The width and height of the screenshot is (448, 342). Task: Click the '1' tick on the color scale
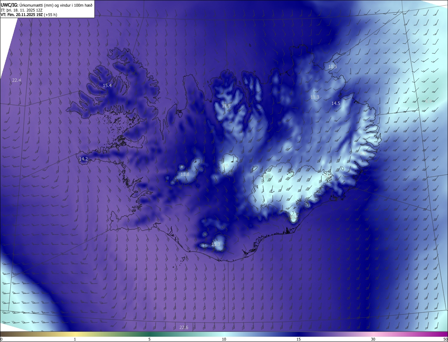75,339
